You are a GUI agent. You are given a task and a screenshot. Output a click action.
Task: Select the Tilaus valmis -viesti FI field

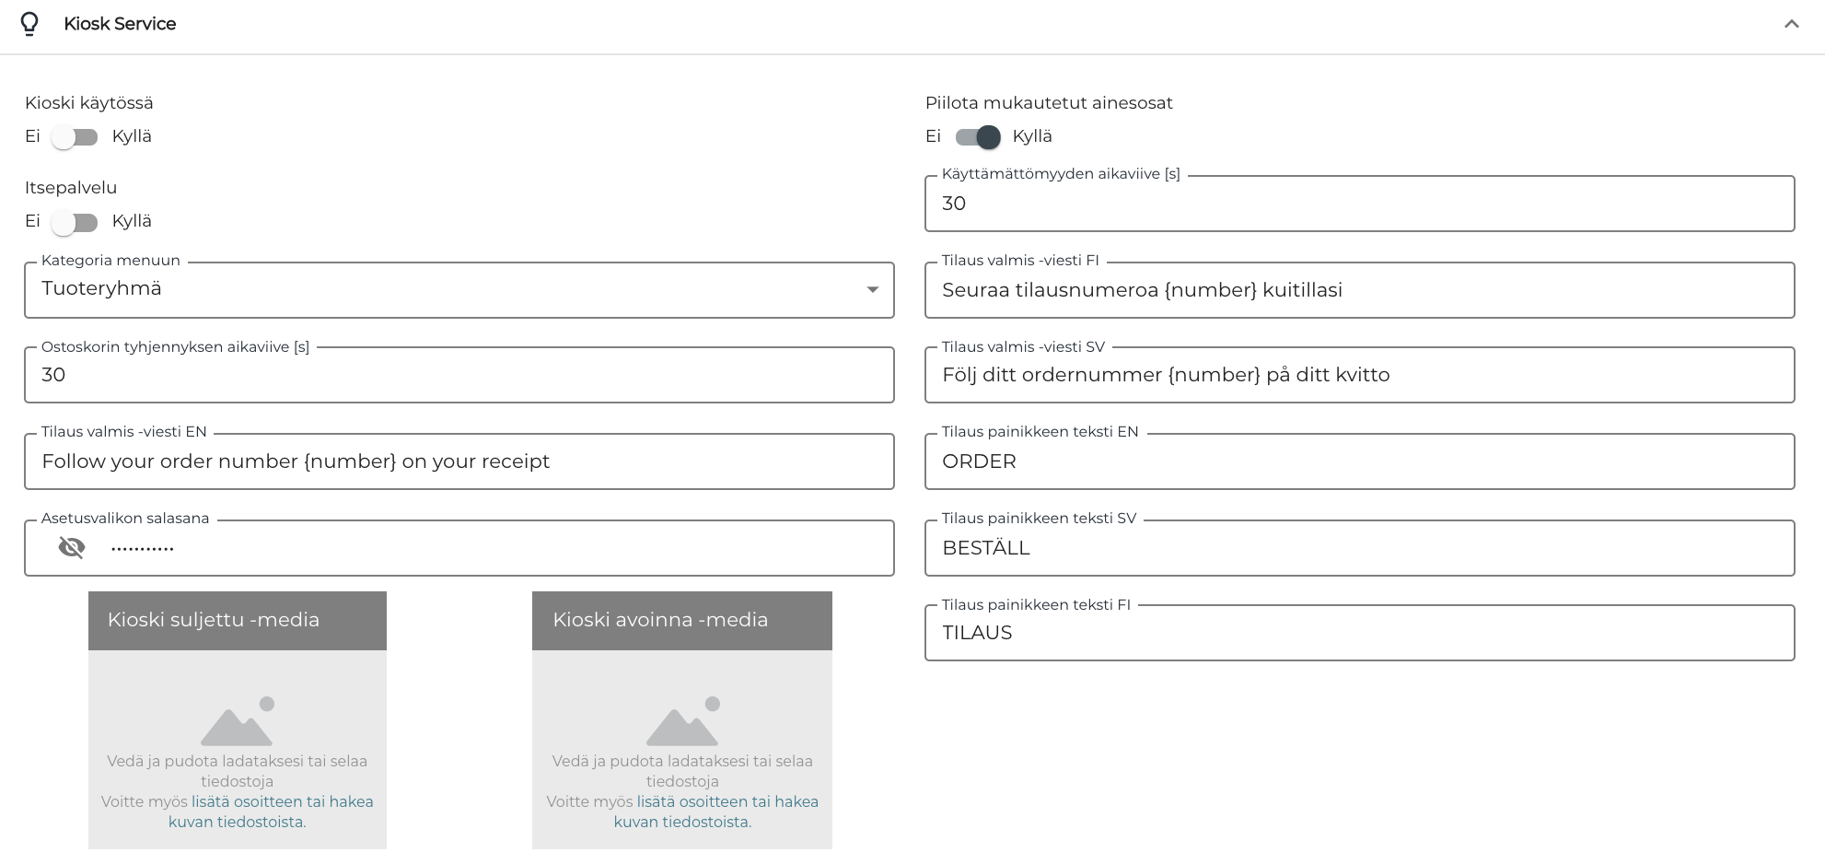(x=1359, y=290)
